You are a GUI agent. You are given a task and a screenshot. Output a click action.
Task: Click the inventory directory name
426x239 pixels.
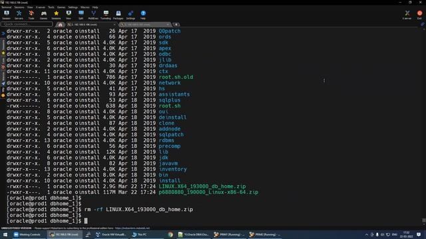173,169
